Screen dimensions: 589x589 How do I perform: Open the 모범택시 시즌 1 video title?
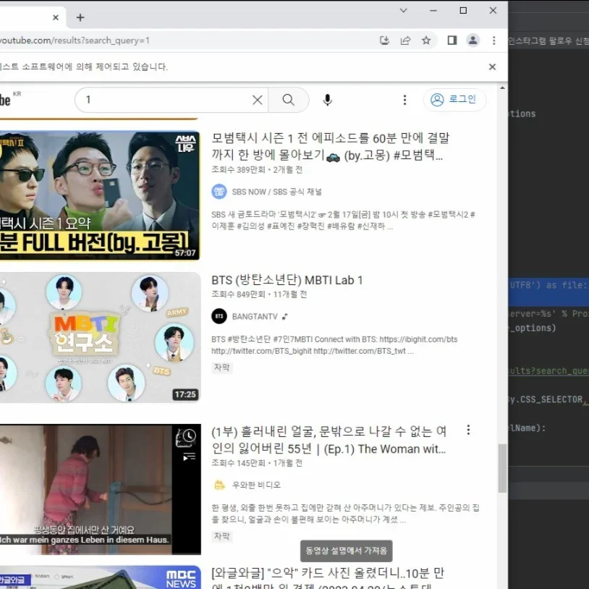(x=330, y=146)
